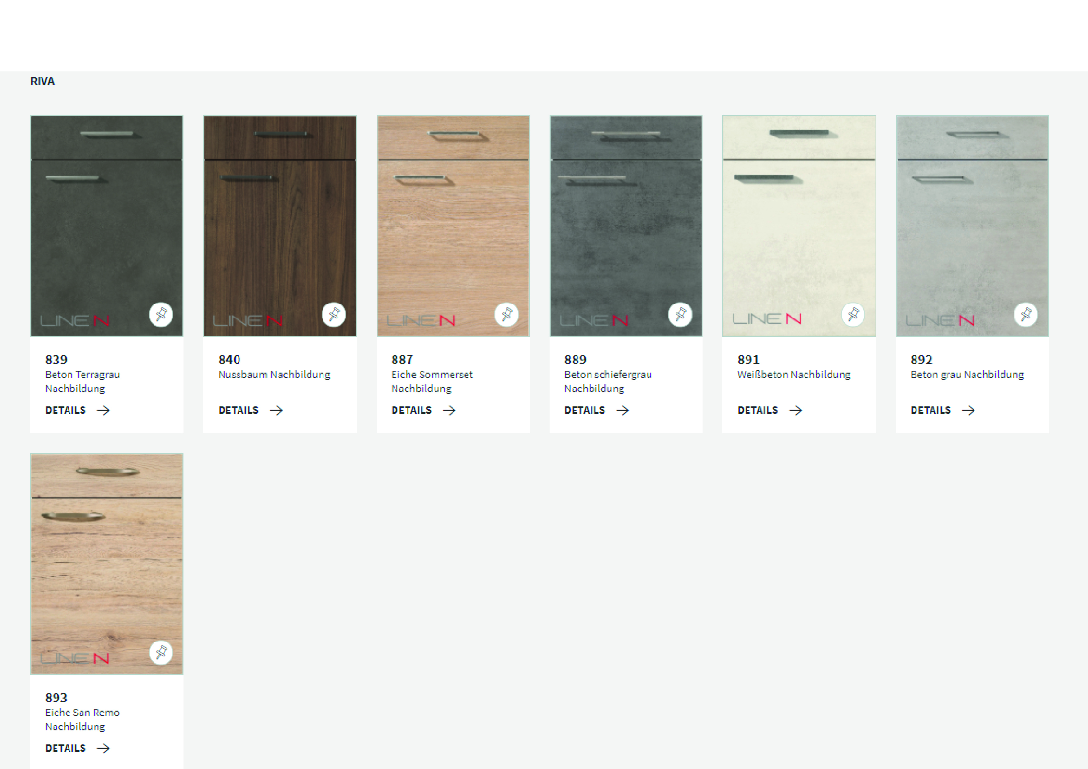Pin the 892 Beton grau front
The image size is (1088, 769).
click(1026, 315)
